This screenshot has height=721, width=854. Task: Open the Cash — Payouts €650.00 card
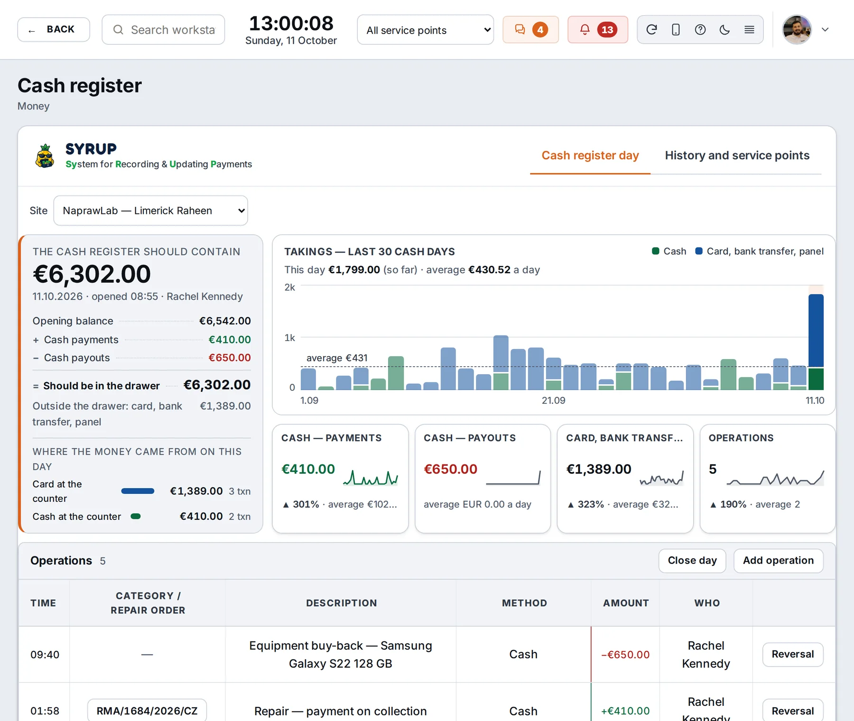pos(483,479)
